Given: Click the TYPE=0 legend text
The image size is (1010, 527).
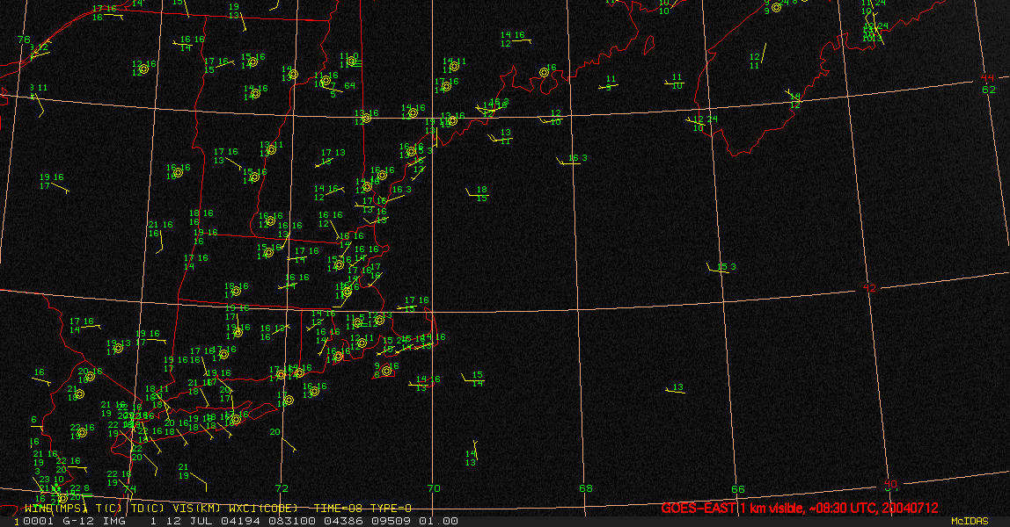Looking at the screenshot, I should [x=391, y=509].
